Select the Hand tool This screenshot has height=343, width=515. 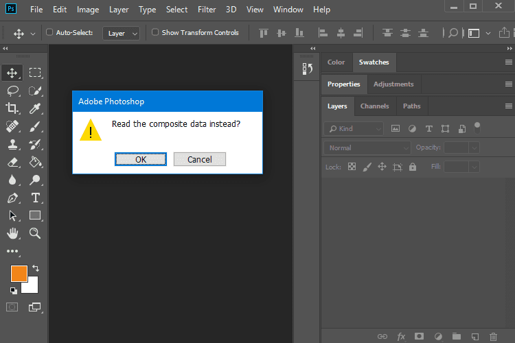click(x=12, y=233)
